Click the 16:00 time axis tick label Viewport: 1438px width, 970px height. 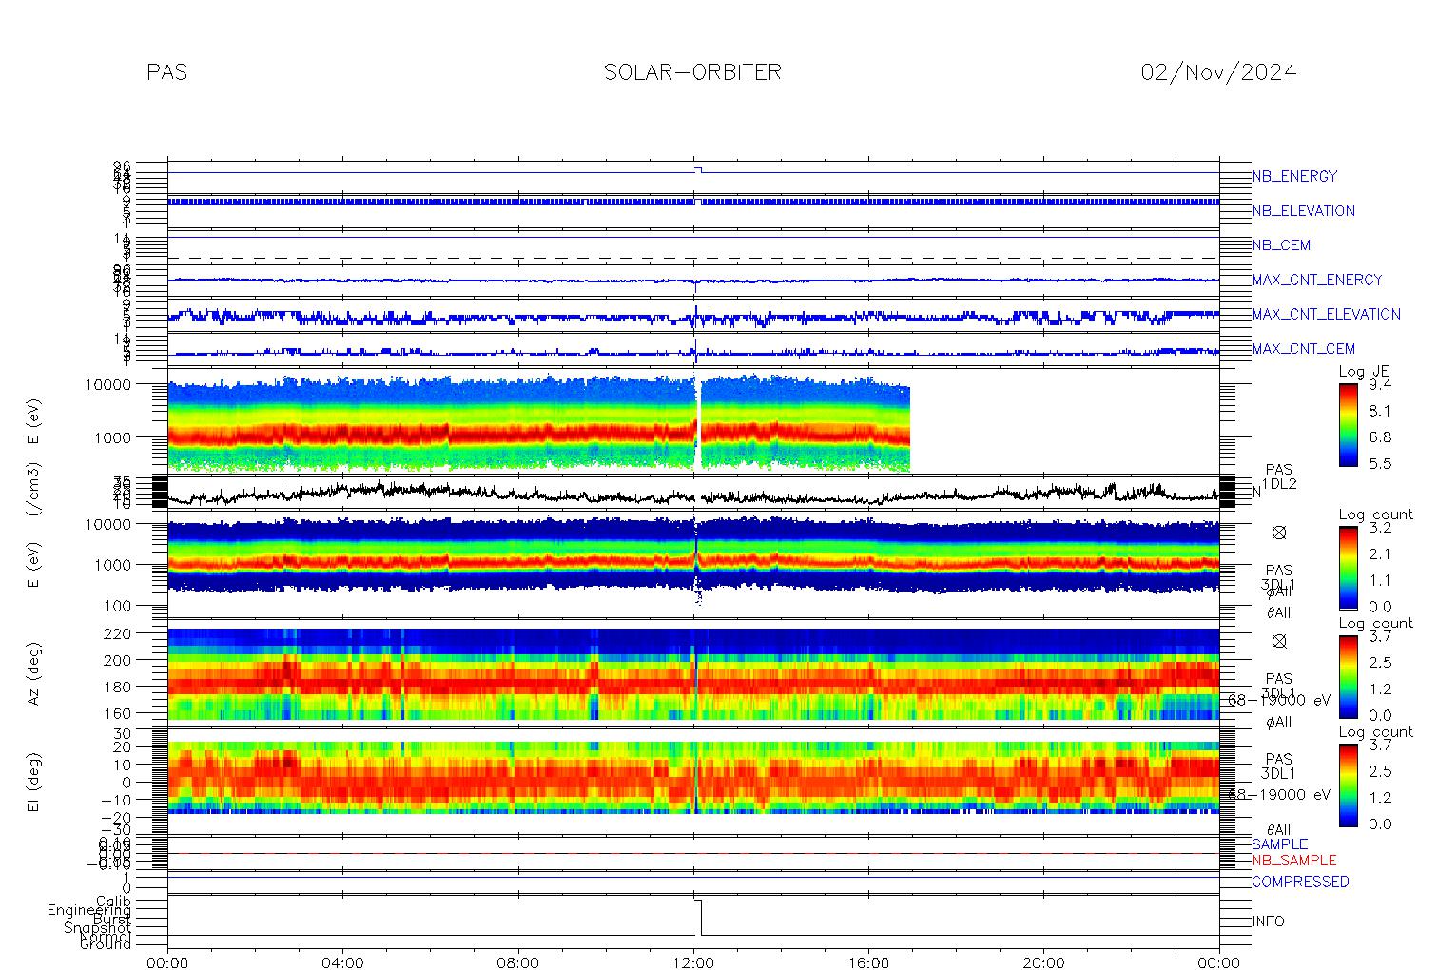tap(868, 962)
